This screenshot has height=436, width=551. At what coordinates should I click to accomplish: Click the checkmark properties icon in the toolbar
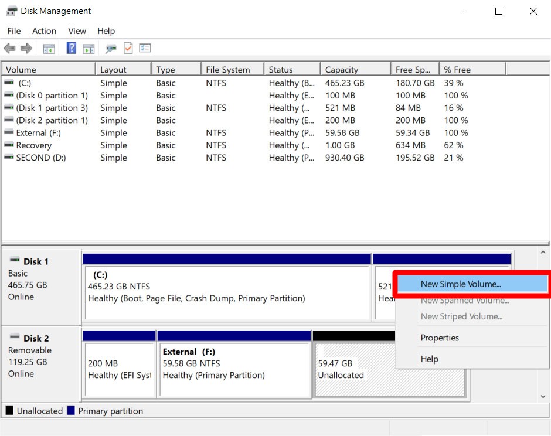(128, 48)
